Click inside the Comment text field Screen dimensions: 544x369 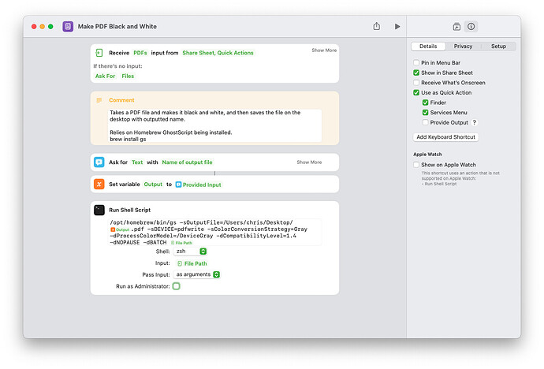click(214, 125)
